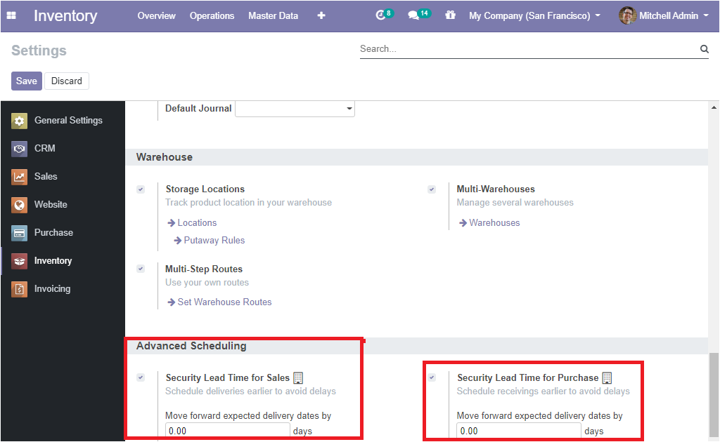720x442 pixels.
Task: Click the Purchase card icon
Action: [19, 233]
